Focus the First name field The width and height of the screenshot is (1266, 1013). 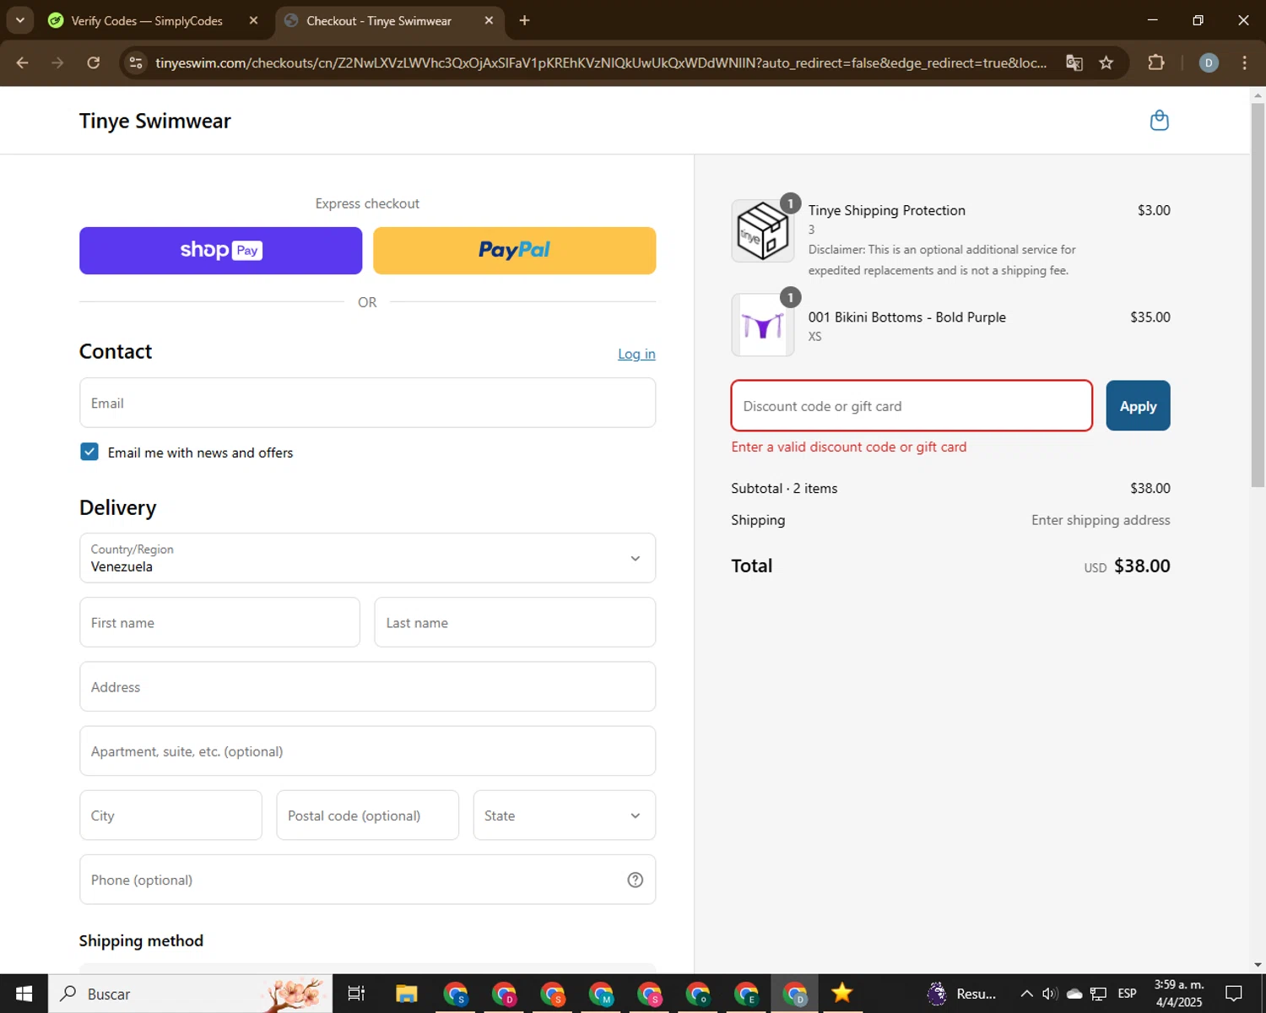tap(219, 622)
